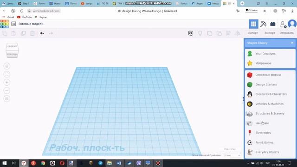297x167 pixels.
Task: Click the Ungroup shapes icon
Action: click(219, 33)
